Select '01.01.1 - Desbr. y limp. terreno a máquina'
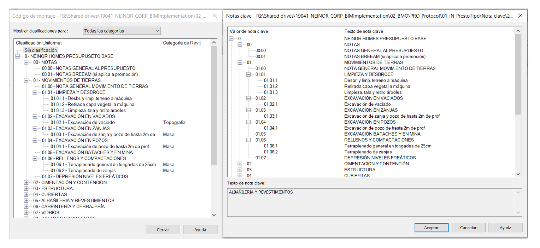Viewport: 540px width, 248px height. (x=92, y=99)
